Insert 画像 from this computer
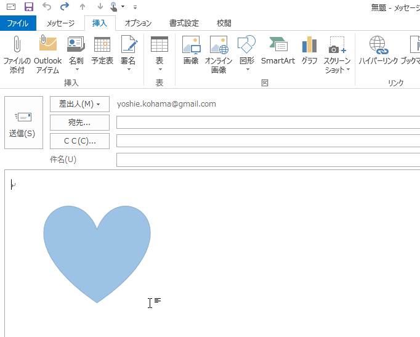The width and height of the screenshot is (420, 337). pyautogui.click(x=191, y=51)
